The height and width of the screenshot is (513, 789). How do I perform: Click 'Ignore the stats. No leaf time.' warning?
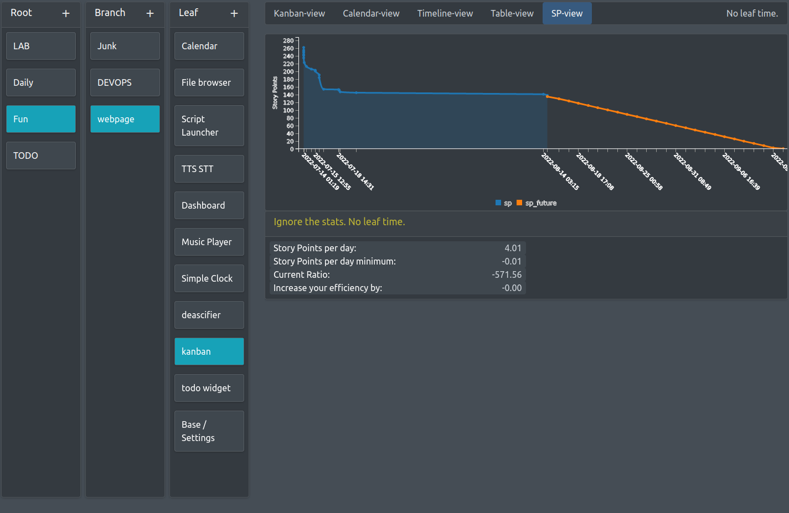(339, 222)
